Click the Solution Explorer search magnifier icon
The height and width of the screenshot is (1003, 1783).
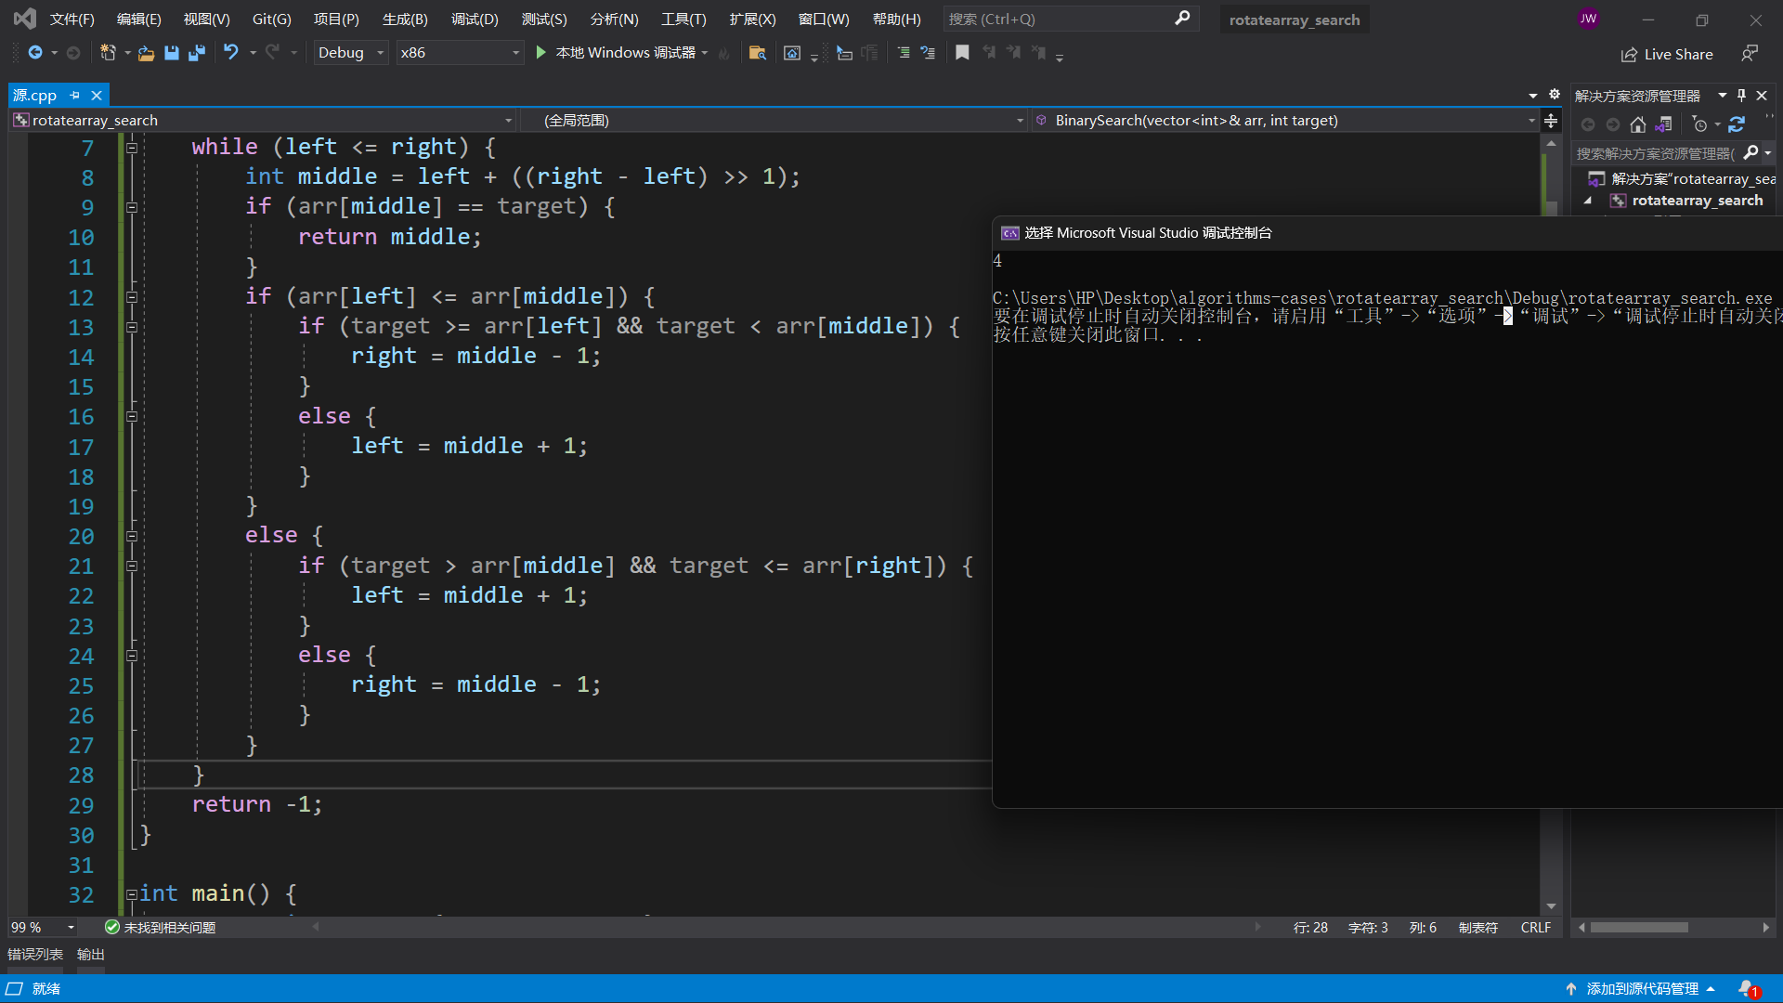[x=1751, y=152]
